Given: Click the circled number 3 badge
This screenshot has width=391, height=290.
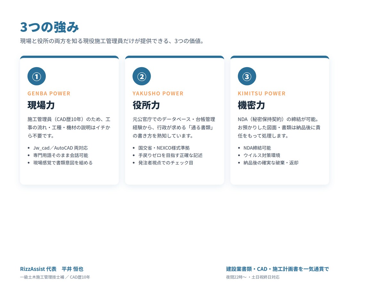Looking at the screenshot, I should pos(247,76).
